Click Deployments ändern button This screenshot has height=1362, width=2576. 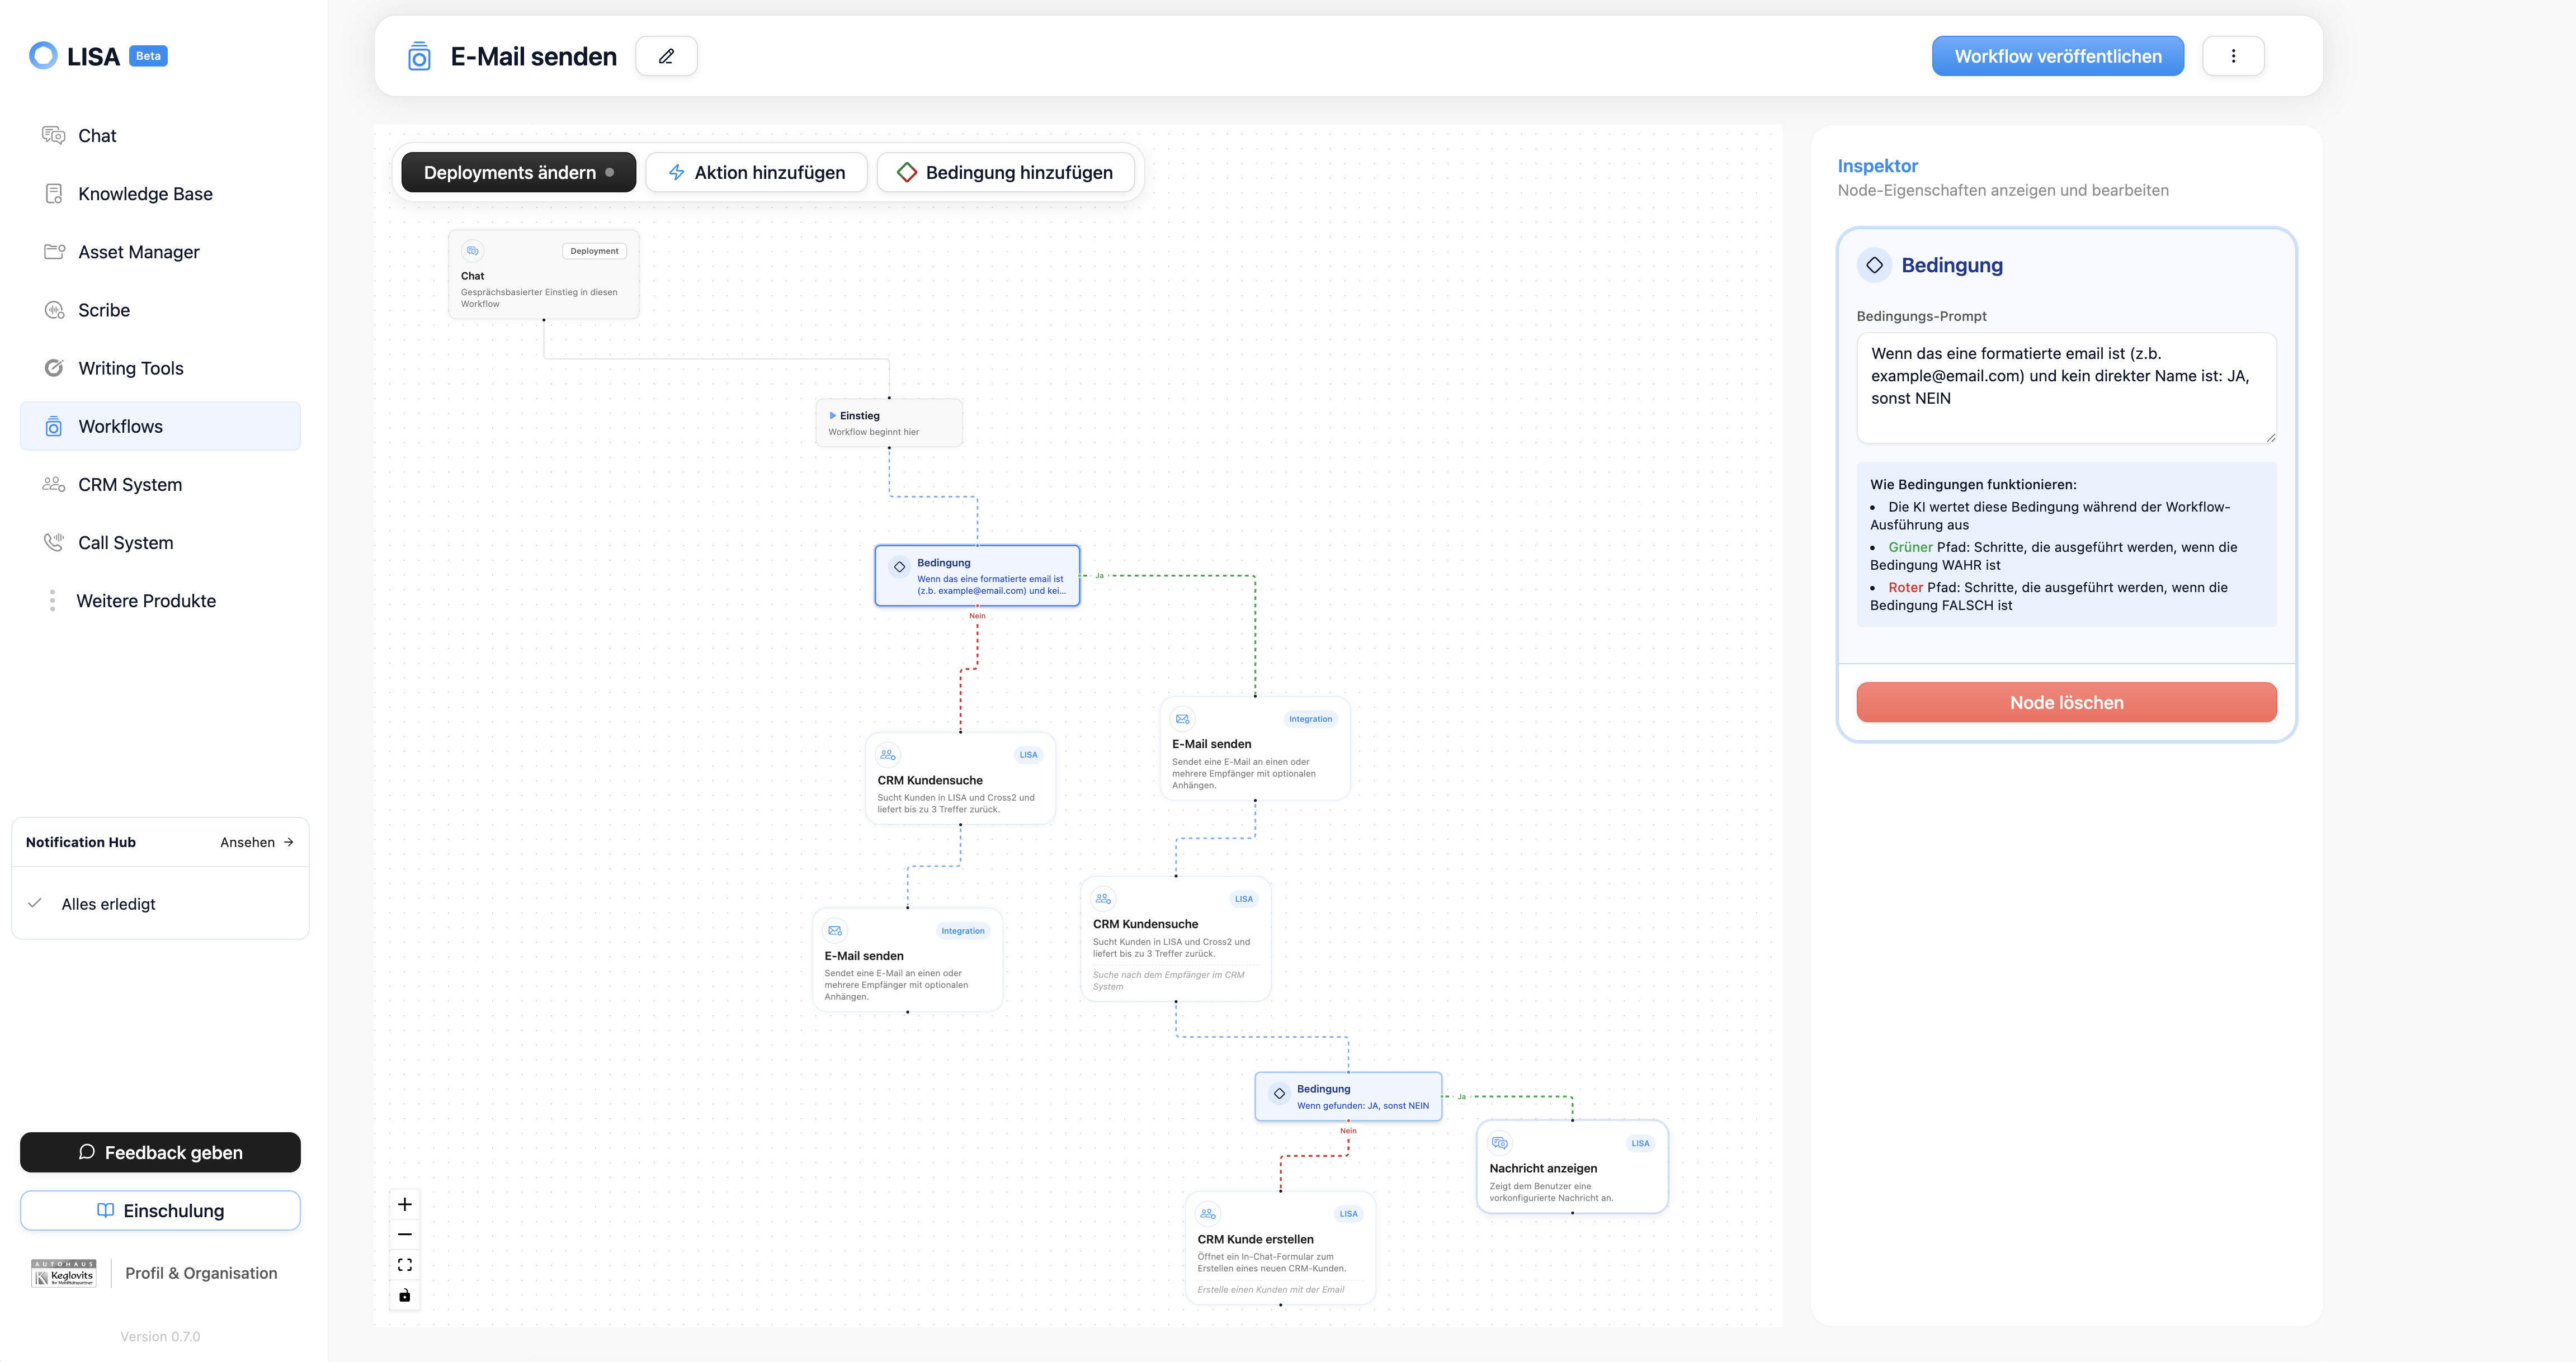(x=518, y=173)
